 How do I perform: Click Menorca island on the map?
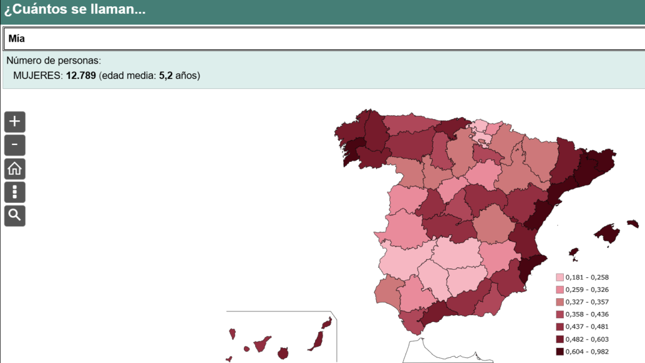pos(633,223)
